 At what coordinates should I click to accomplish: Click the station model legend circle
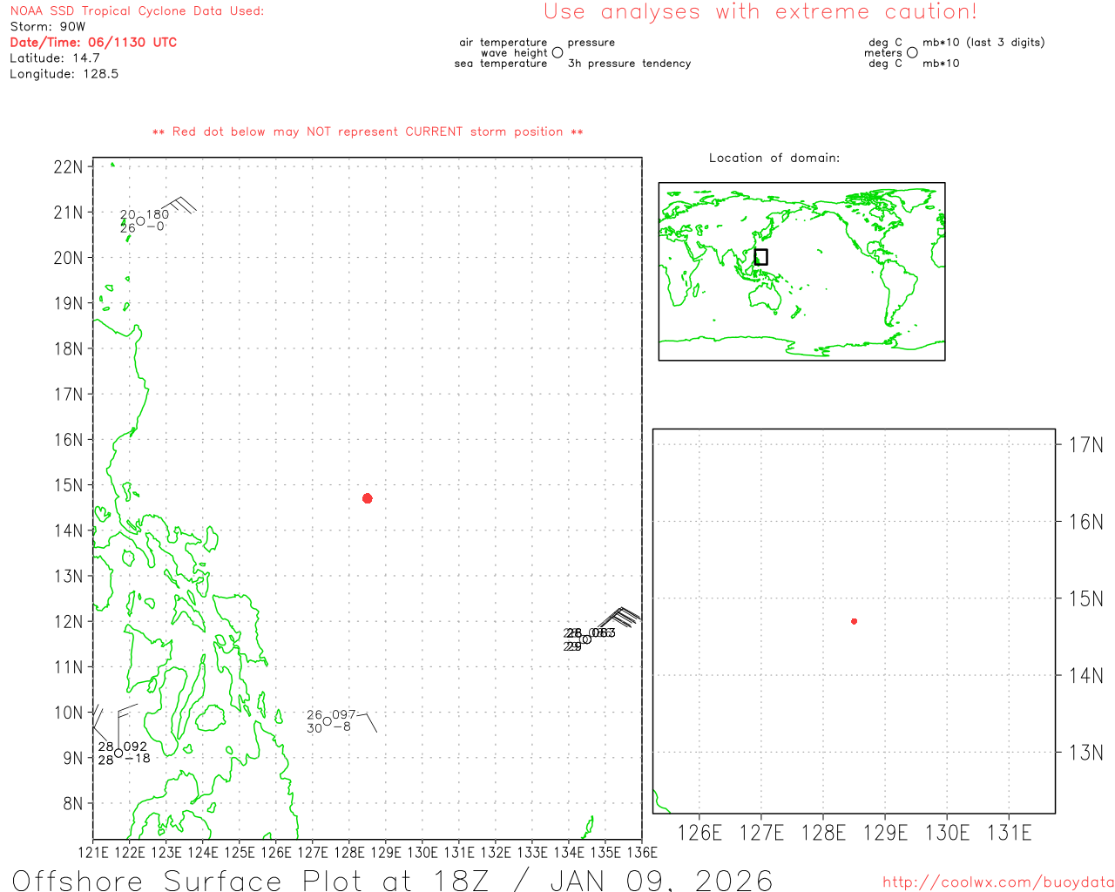557,53
